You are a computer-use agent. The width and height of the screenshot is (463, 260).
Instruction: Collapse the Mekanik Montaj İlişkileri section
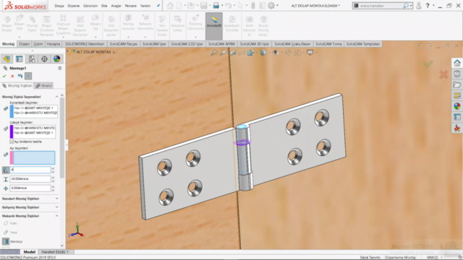(x=56, y=216)
